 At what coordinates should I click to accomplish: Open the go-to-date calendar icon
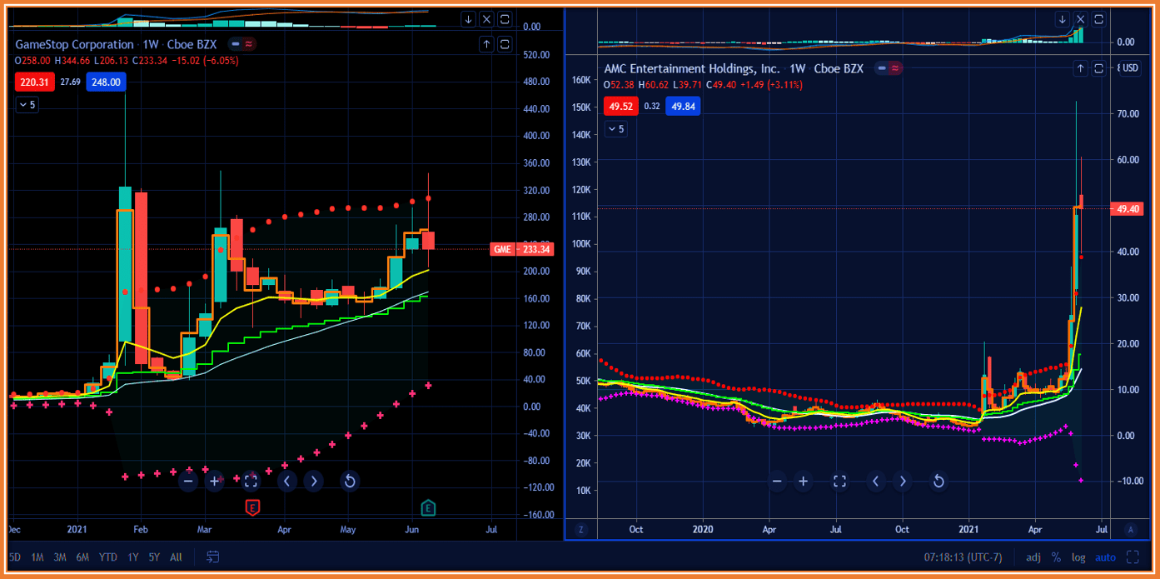point(213,557)
